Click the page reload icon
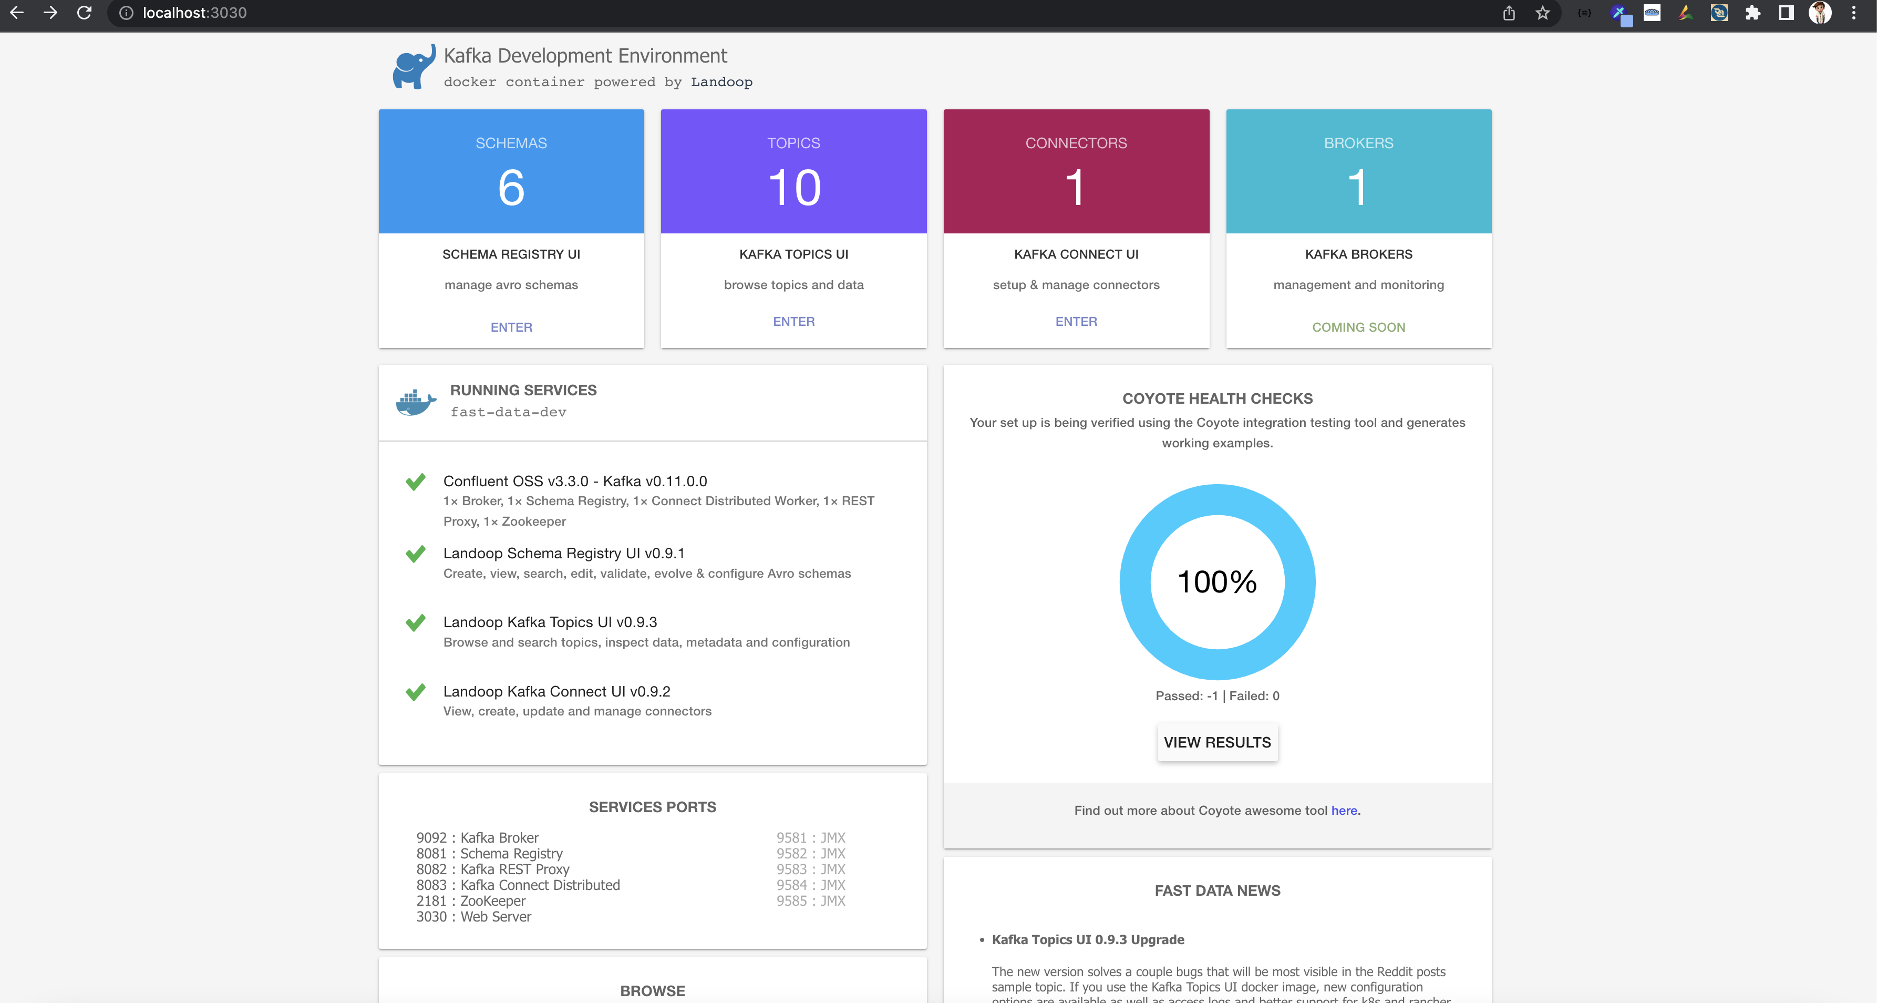Viewport: 1877px width, 1003px height. point(82,13)
